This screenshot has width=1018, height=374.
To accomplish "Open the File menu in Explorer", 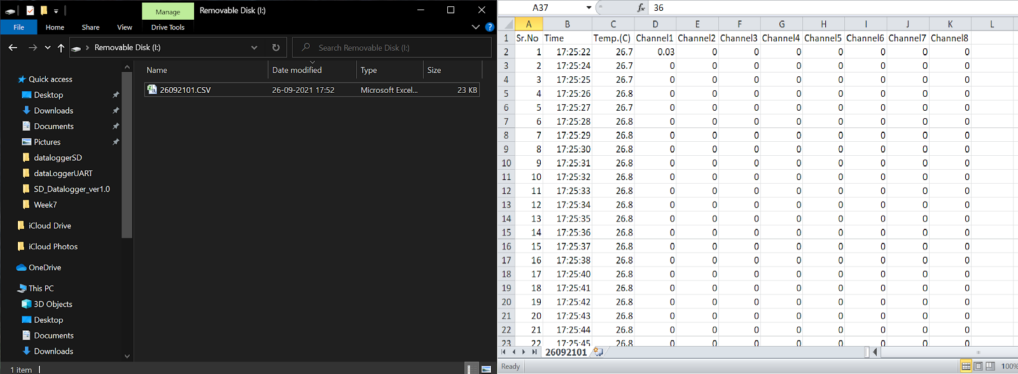I will coord(19,27).
